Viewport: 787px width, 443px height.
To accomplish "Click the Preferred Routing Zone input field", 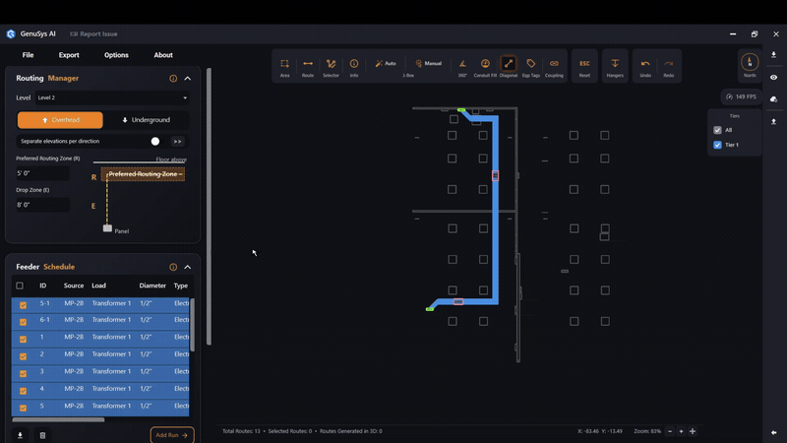I will 42,173.
